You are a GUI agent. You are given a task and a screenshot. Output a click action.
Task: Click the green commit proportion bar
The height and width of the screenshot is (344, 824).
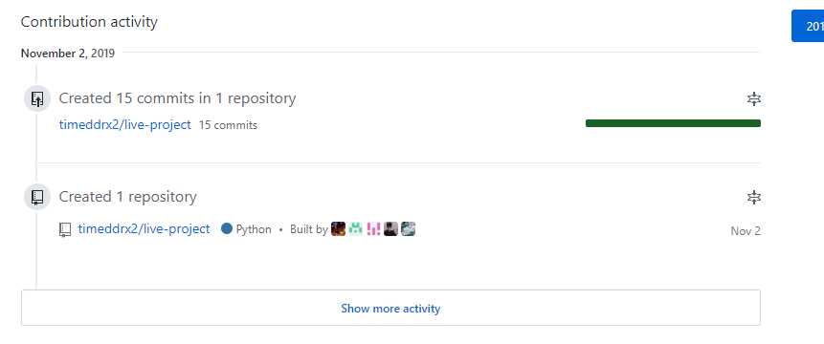pyautogui.click(x=673, y=123)
